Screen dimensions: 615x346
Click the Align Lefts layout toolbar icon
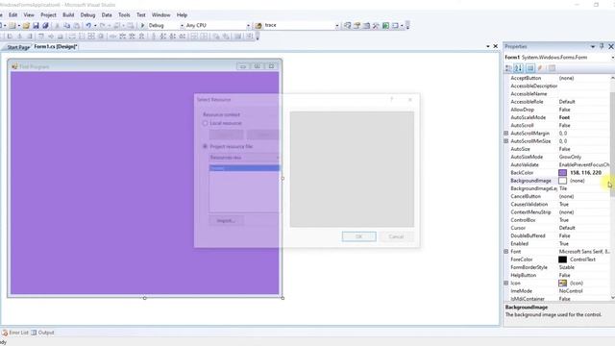click(10, 37)
